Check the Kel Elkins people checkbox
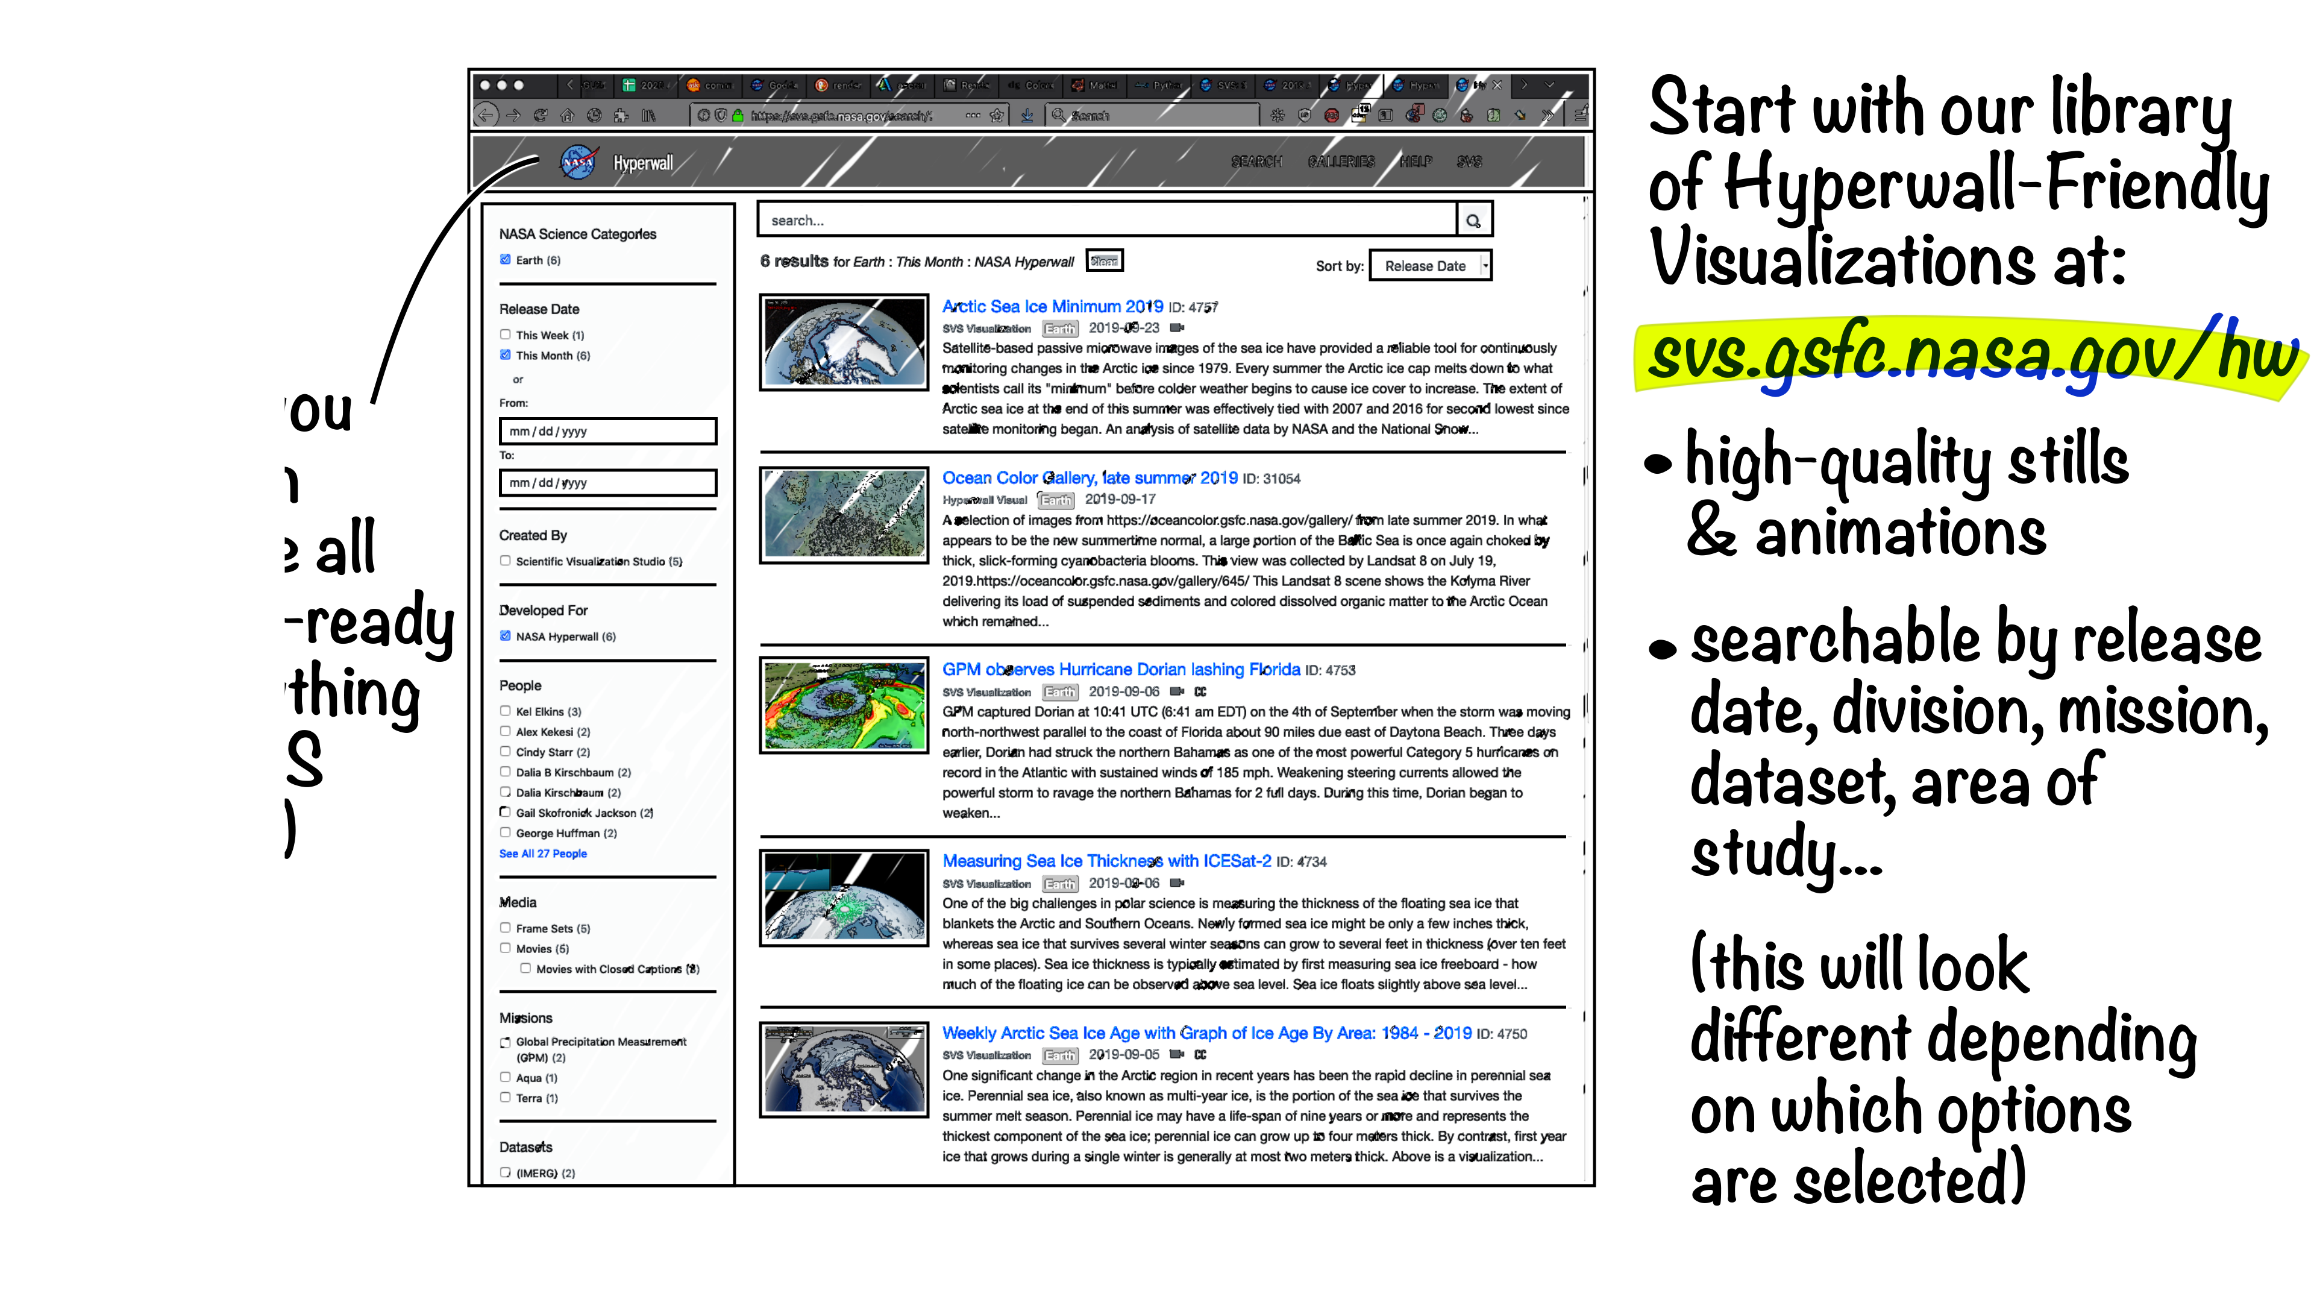 [505, 711]
